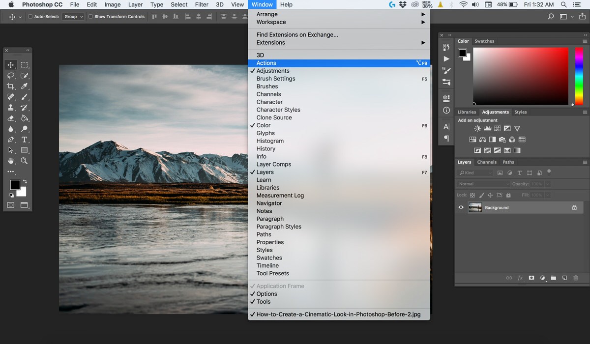Select the Dodge tool
Screen dimensions: 590x344
click(x=24, y=129)
